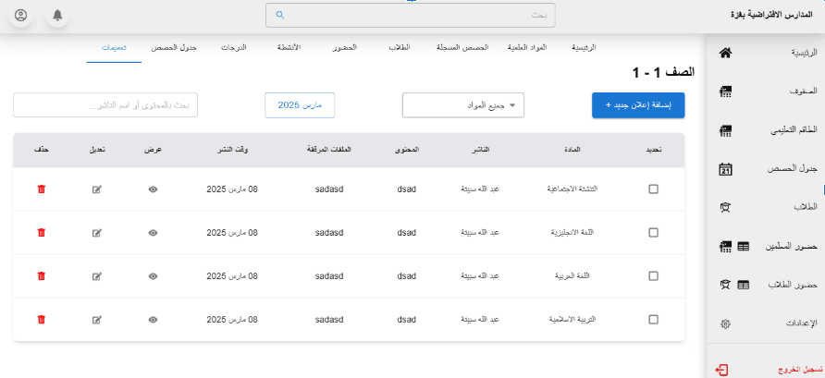Delete the التربية الاسلامية announcement row

(41, 320)
